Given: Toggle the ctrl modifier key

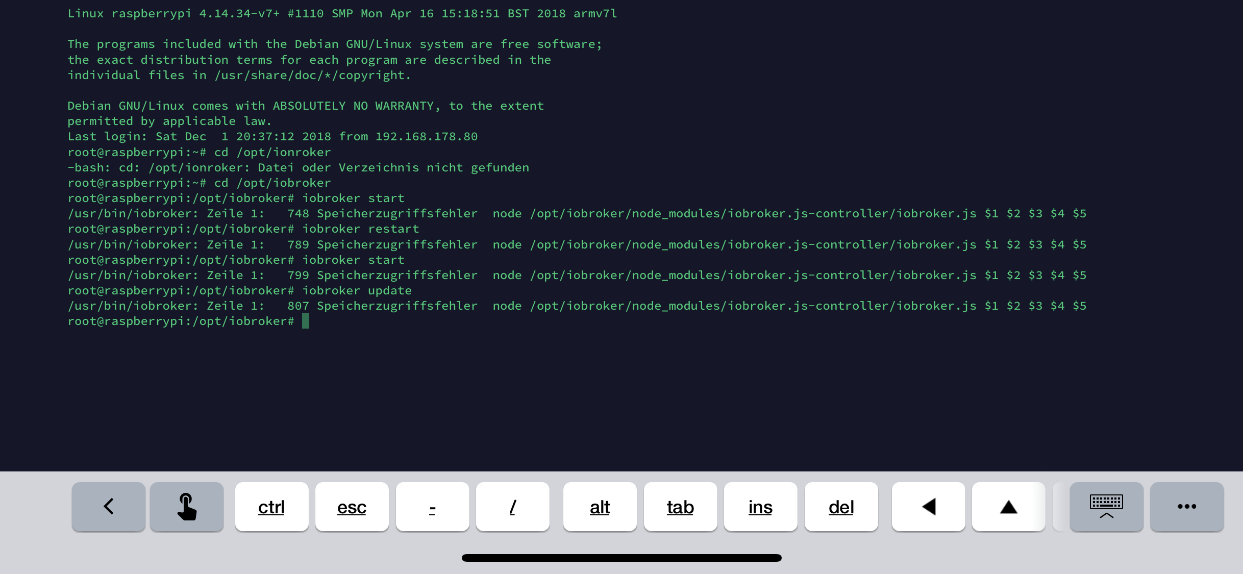Looking at the screenshot, I should click(271, 507).
